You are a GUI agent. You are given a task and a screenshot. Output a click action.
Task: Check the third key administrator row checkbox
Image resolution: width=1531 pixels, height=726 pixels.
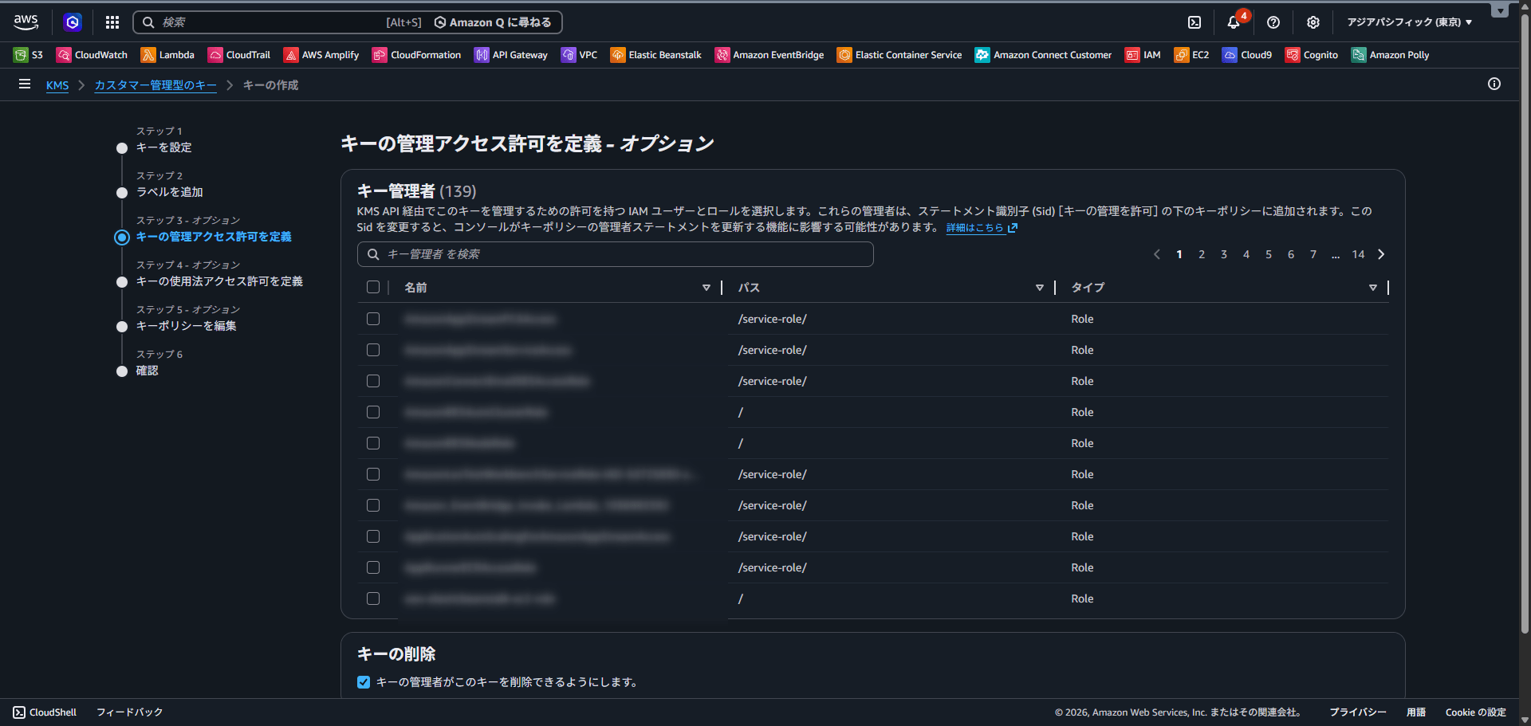click(373, 381)
